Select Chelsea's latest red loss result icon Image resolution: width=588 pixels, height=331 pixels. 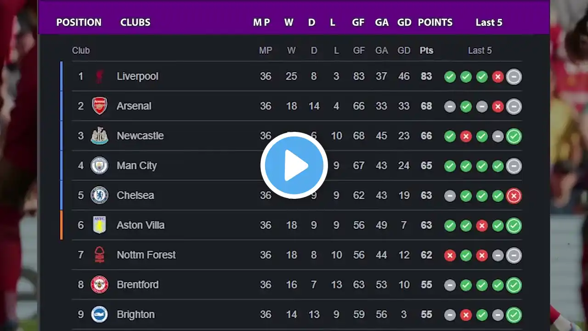click(514, 196)
